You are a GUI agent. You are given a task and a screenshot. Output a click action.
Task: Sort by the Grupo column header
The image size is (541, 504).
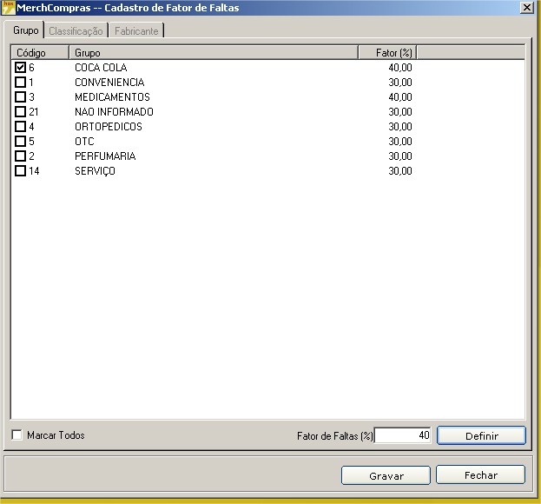(x=214, y=53)
